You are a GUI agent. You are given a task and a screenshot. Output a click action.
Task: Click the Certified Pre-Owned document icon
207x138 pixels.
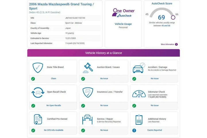[x=38, y=119]
